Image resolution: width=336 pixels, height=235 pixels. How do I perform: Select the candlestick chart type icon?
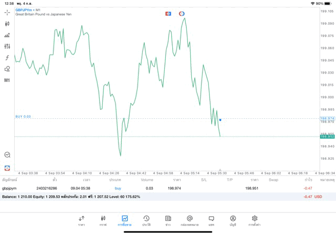pos(7,24)
